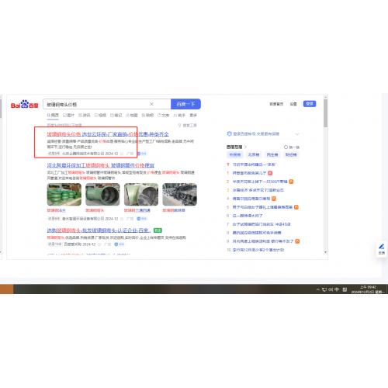Viewport: 388px width, 388px height.
Task: Open the 设置 settings menu
Action: (293, 104)
